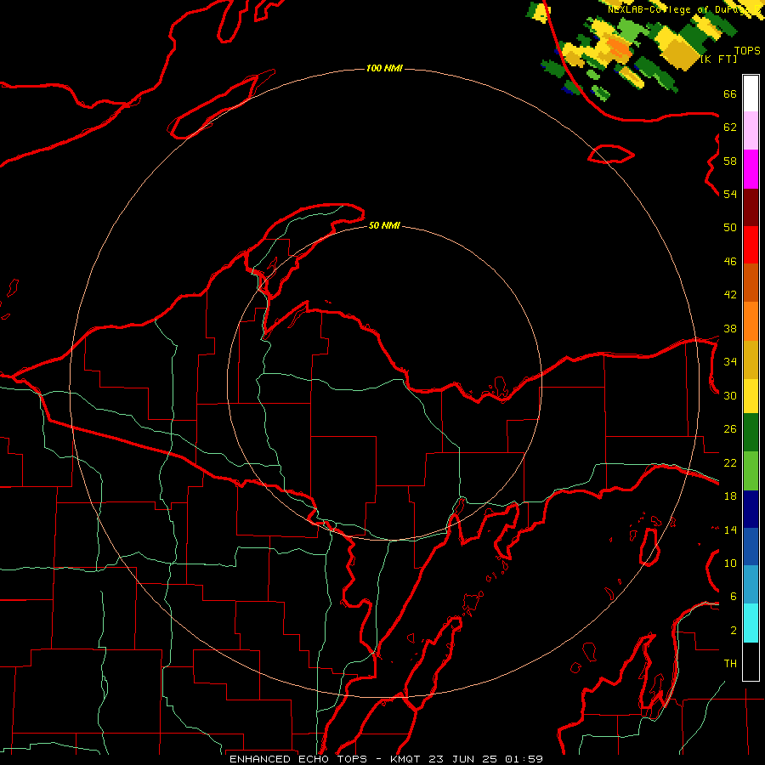Click the light pink 62 kft swatch

(751, 130)
